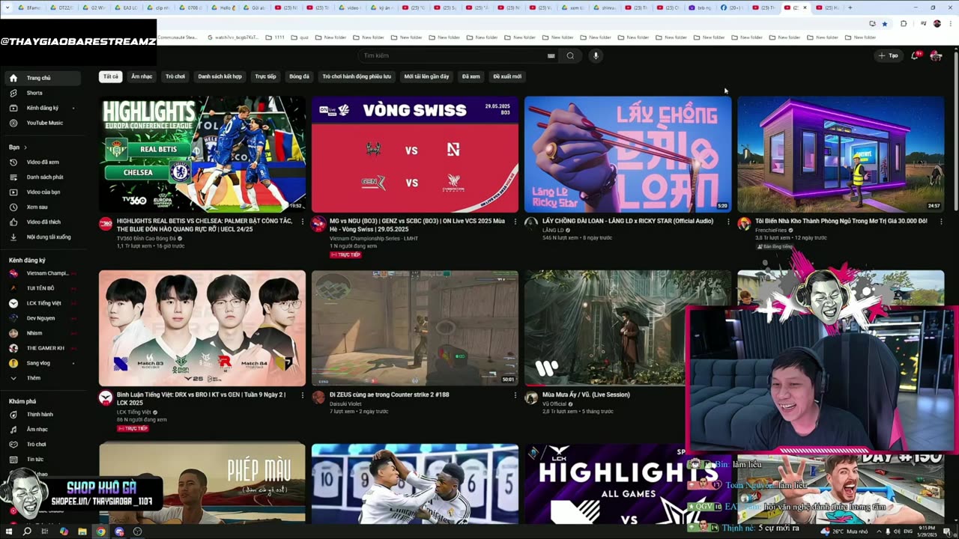This screenshot has height=539, width=959.
Task: Open the Trang chủ home sidebar item
Action: pos(43,78)
